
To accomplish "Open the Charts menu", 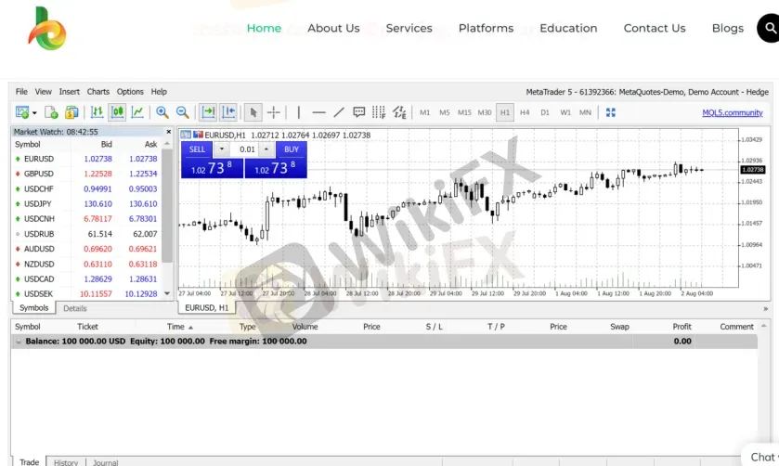I will (97, 91).
